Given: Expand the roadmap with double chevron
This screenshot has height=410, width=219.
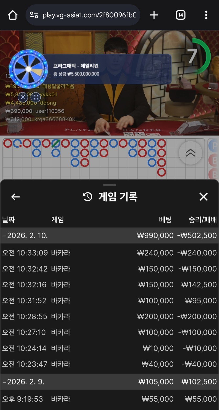Looking at the screenshot, I should [x=190, y=153].
